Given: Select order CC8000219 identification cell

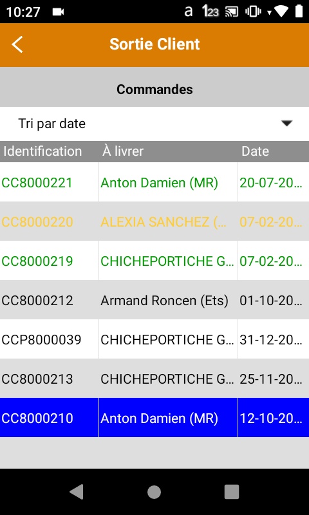Looking at the screenshot, I should (50, 261).
